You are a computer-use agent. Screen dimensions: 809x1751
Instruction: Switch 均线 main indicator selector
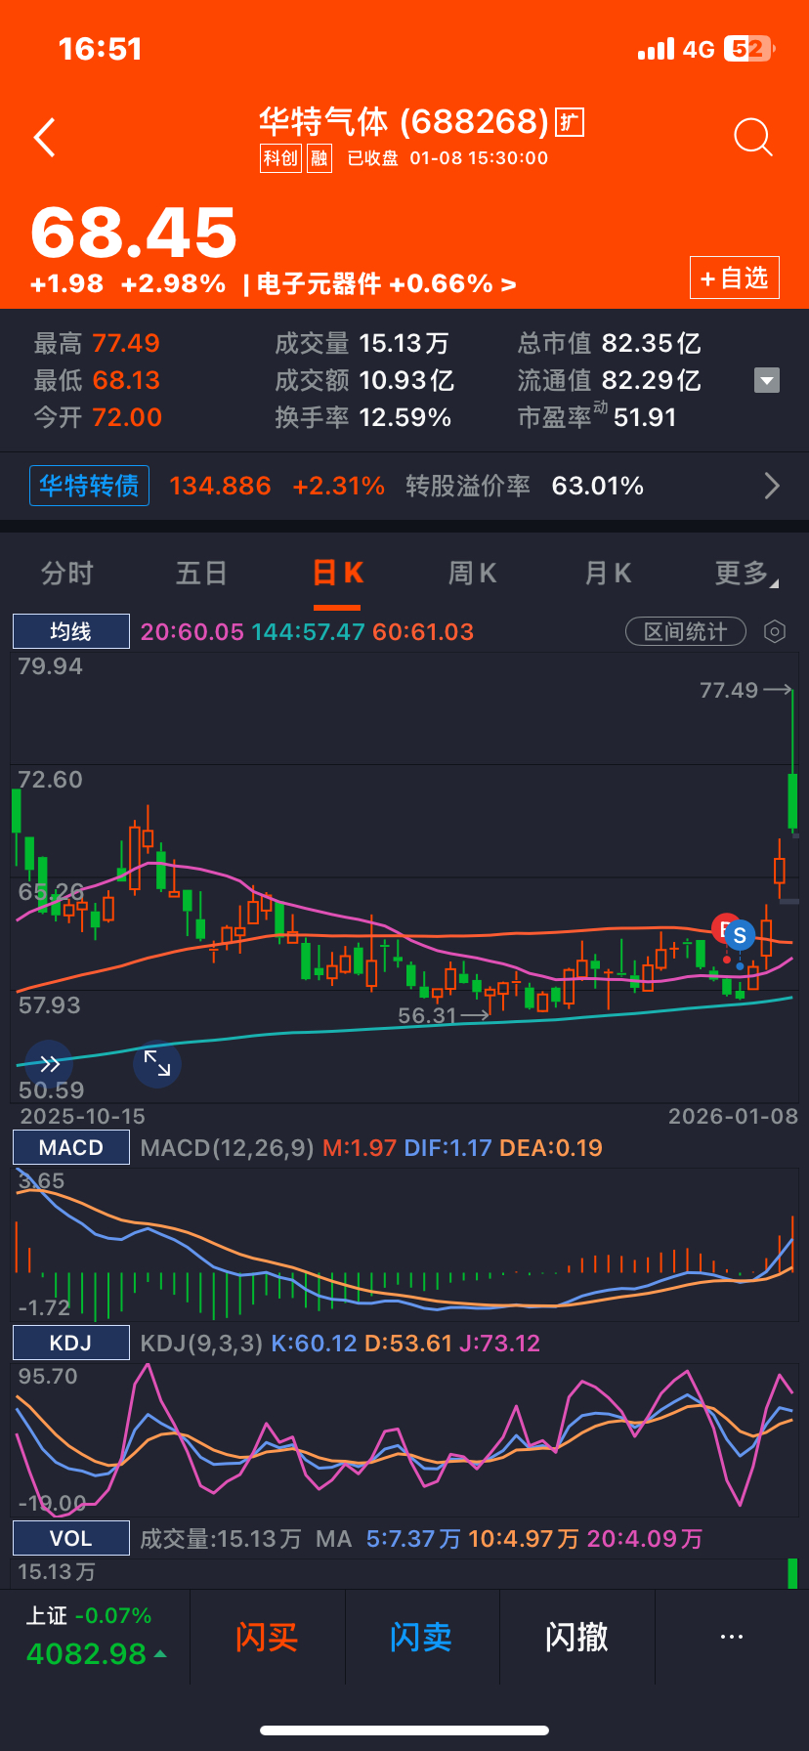coord(71,631)
